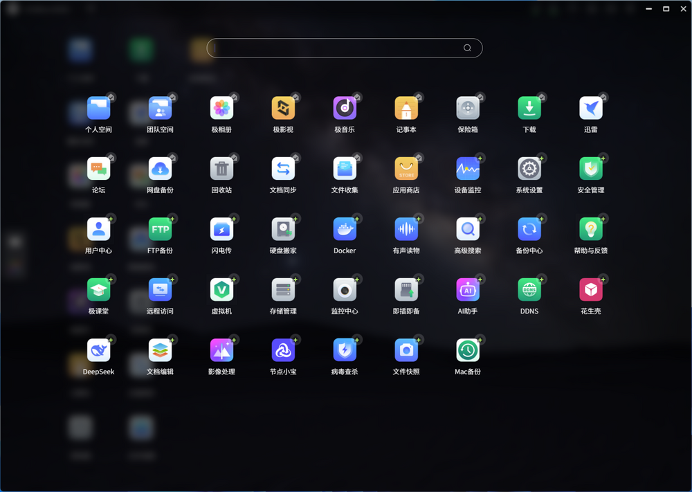Open the 迅雷 download app
The height and width of the screenshot is (492, 692).
pyautogui.click(x=591, y=108)
